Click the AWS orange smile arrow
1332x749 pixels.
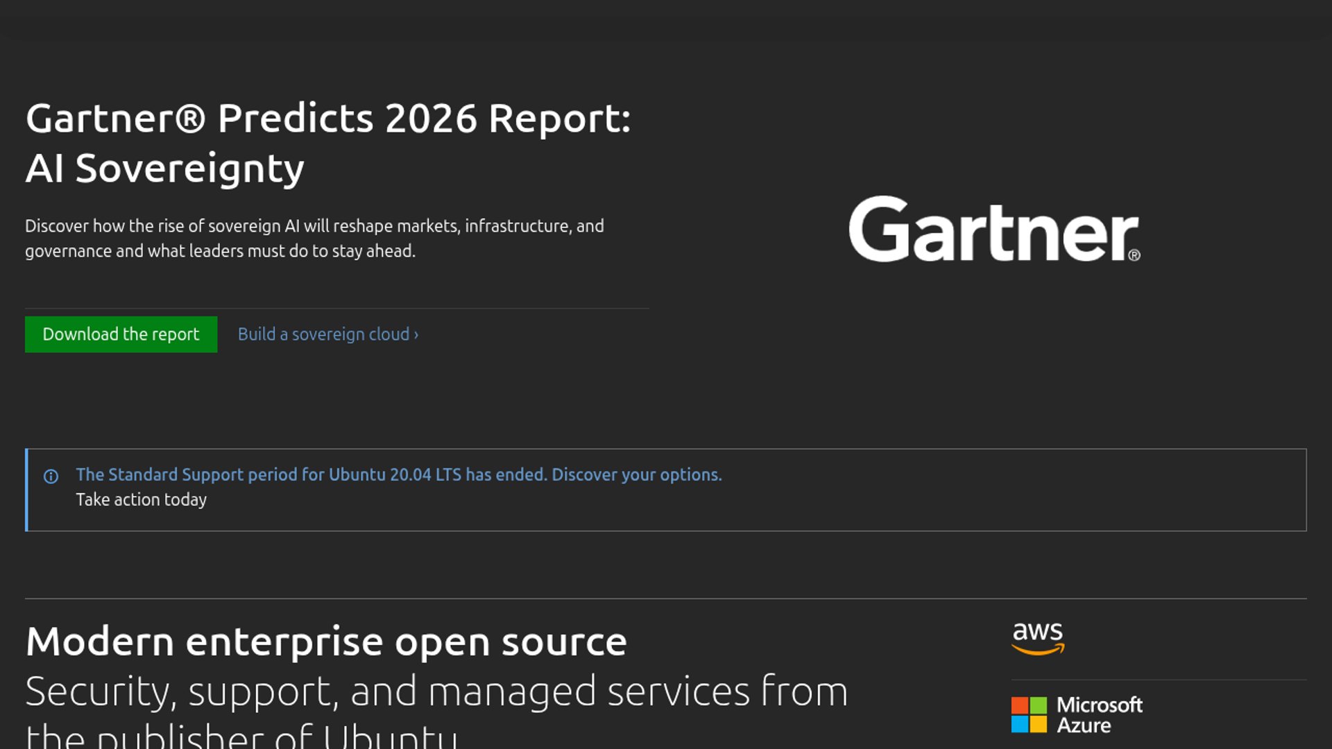pyautogui.click(x=1038, y=651)
